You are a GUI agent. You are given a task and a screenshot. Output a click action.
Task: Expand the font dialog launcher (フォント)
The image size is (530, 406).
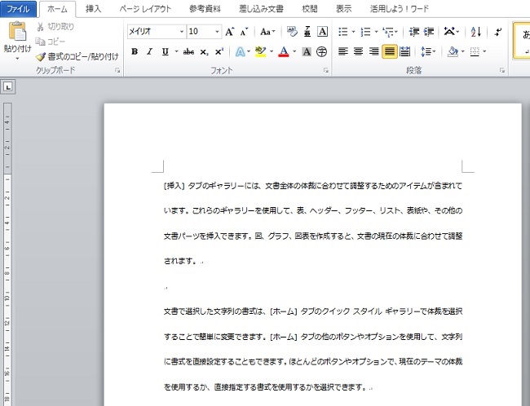pos(325,72)
